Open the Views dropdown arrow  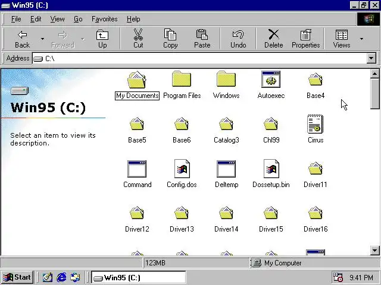(x=361, y=39)
